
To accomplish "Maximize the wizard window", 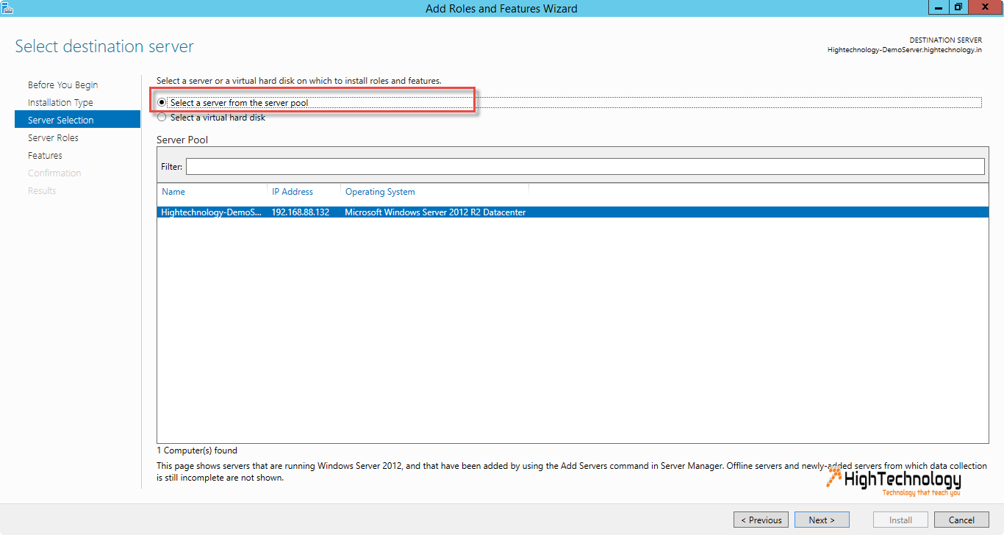I will tap(958, 7).
